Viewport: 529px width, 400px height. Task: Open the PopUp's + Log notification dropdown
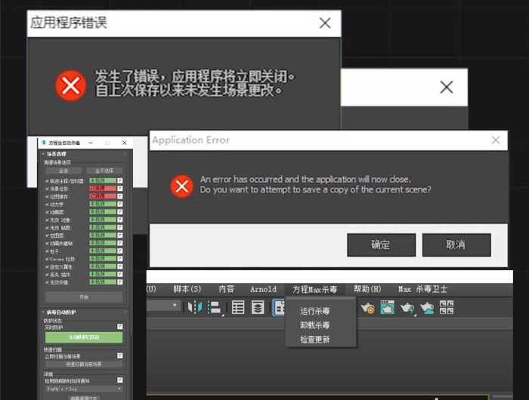[x=84, y=389]
